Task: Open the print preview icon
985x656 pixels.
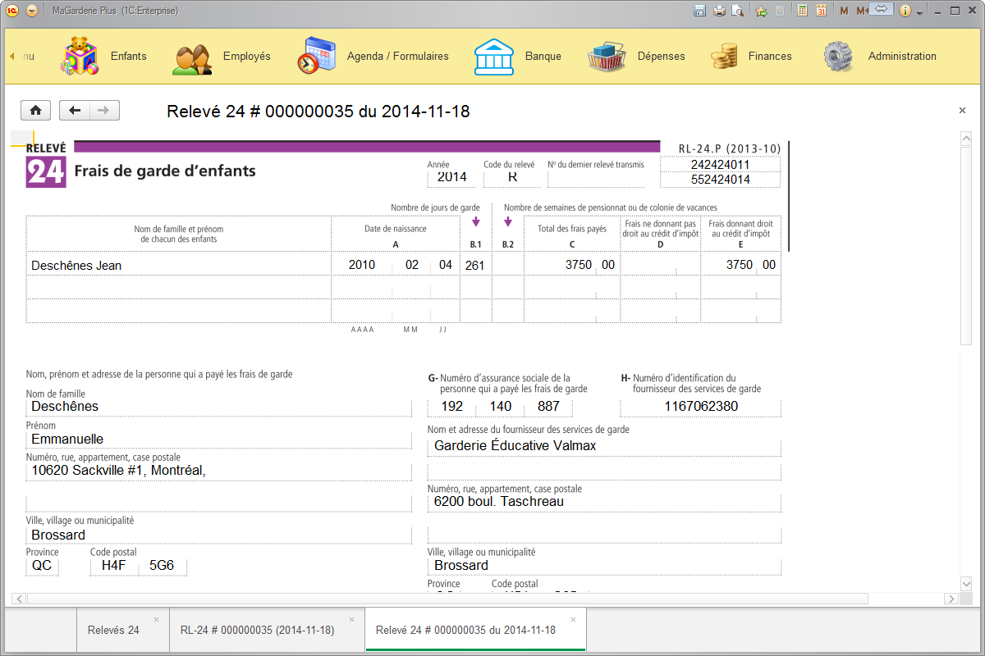Action: [x=735, y=8]
